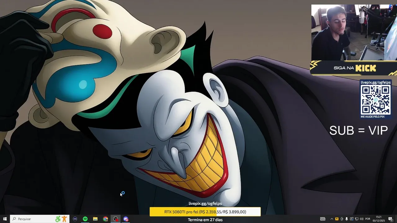Open the notification center with 2 alerts
Screen dimensions: 397x223
click(x=390, y=219)
